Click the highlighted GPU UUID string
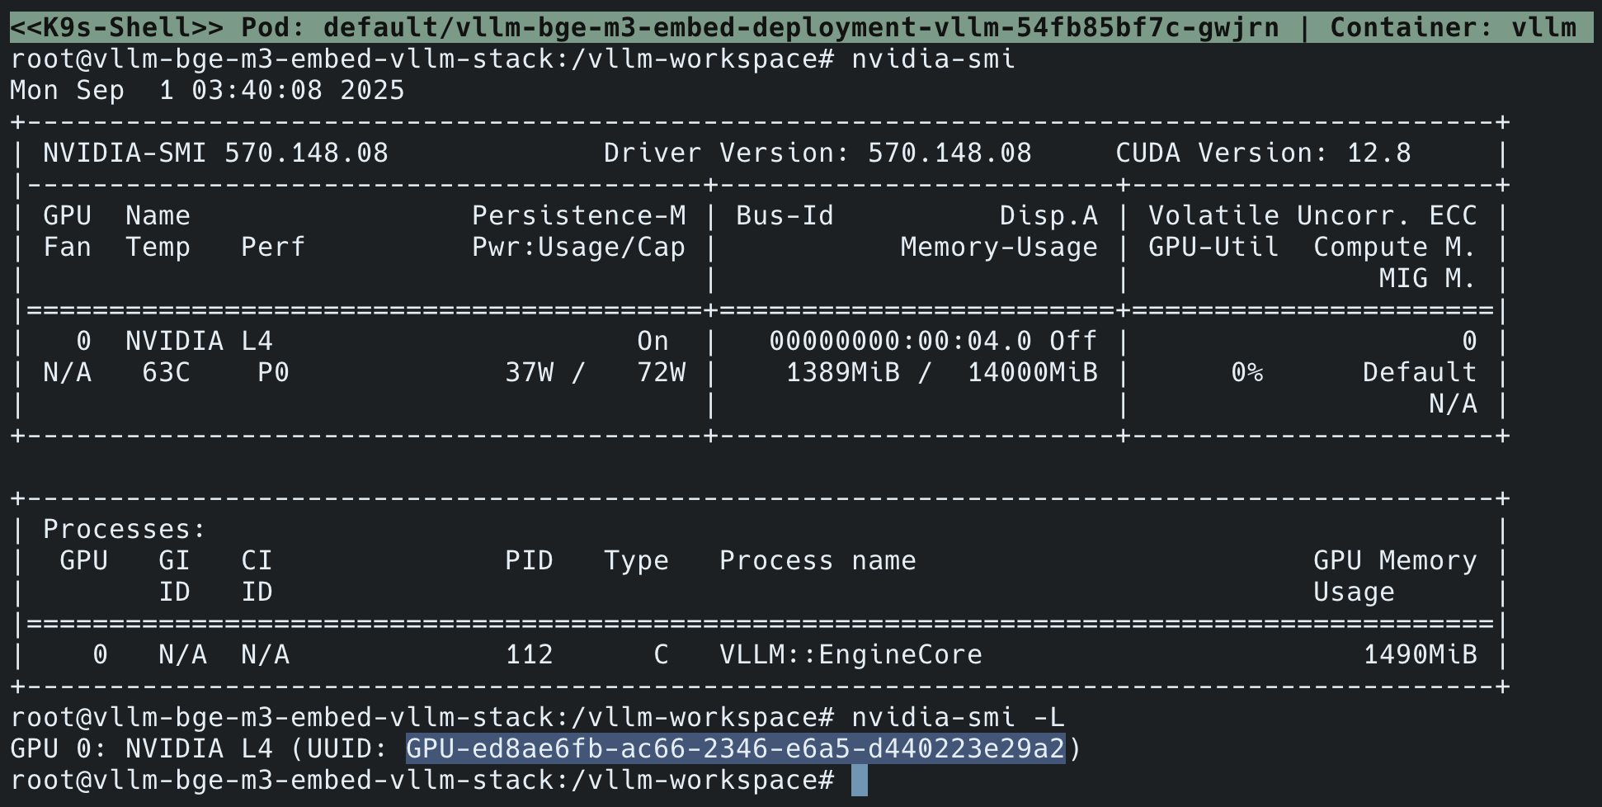This screenshot has width=1602, height=807. pos(735,749)
